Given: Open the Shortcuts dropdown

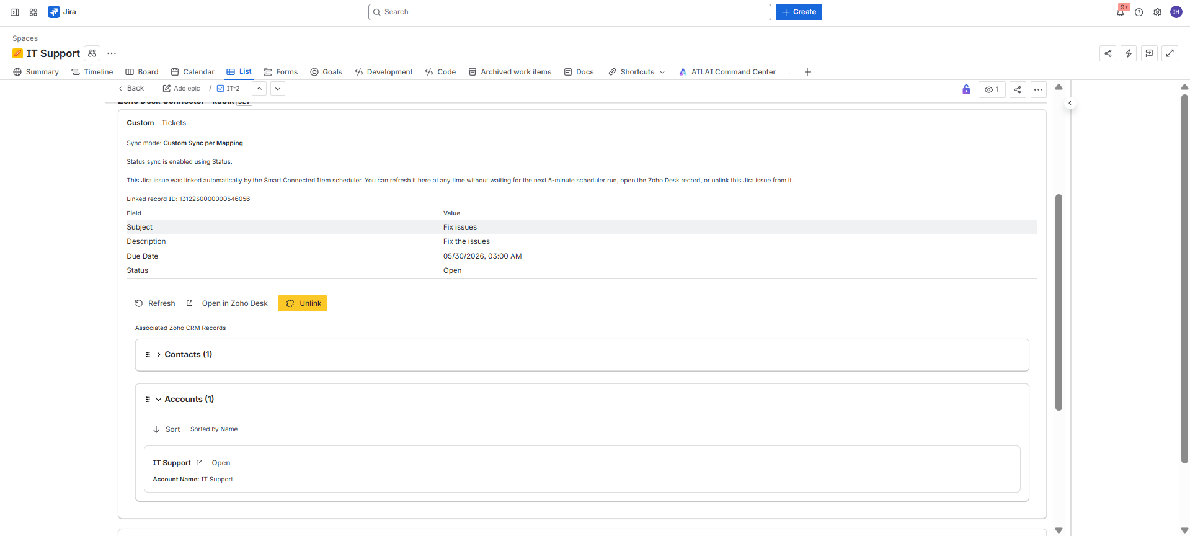Looking at the screenshot, I should click(637, 72).
